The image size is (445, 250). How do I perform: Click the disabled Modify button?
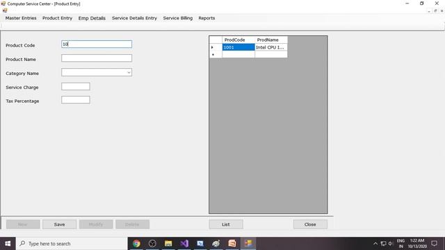coord(96,224)
